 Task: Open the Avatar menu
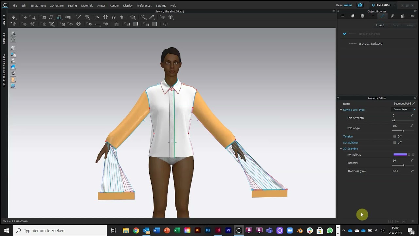[x=101, y=6]
